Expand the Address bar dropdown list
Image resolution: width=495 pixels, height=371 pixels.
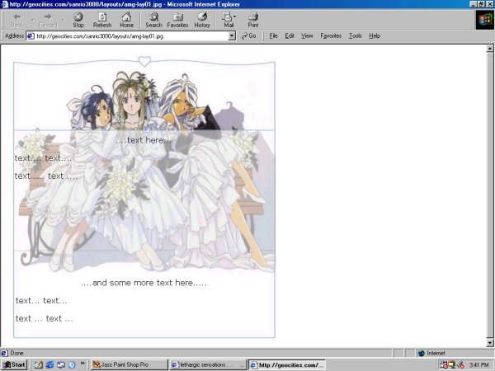(232, 36)
